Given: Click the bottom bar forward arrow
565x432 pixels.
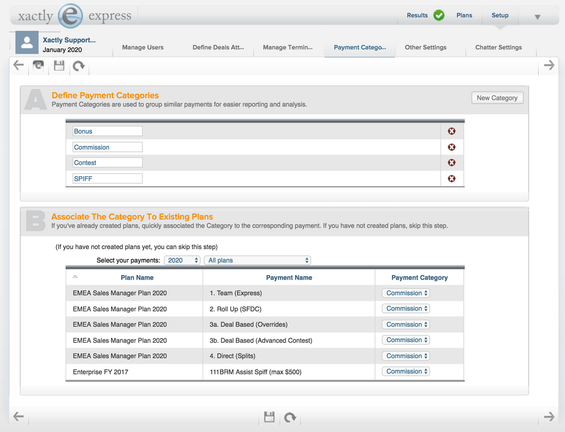Looking at the screenshot, I should [x=549, y=417].
